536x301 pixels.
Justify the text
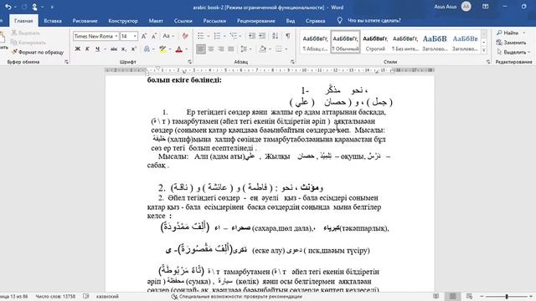(x=231, y=49)
